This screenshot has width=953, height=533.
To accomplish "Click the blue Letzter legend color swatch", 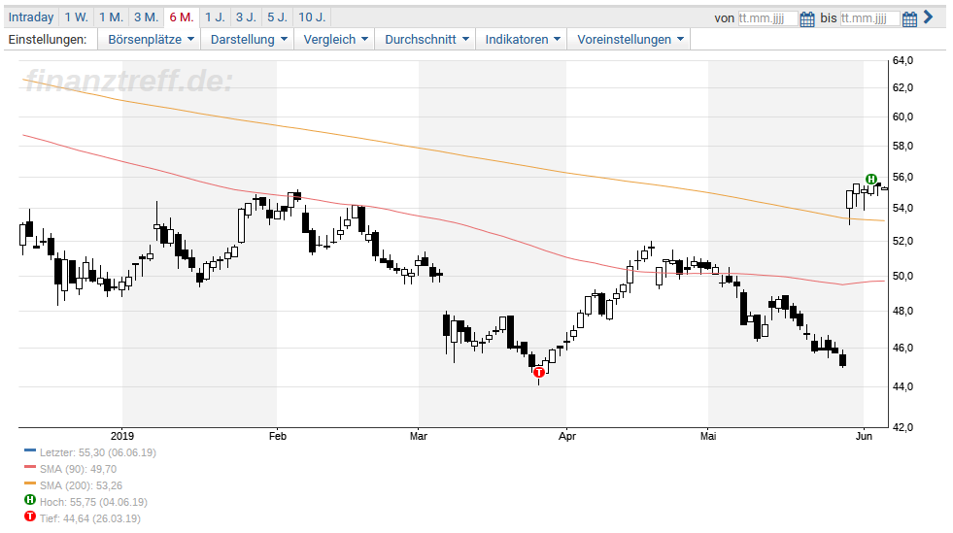I will (x=30, y=450).
